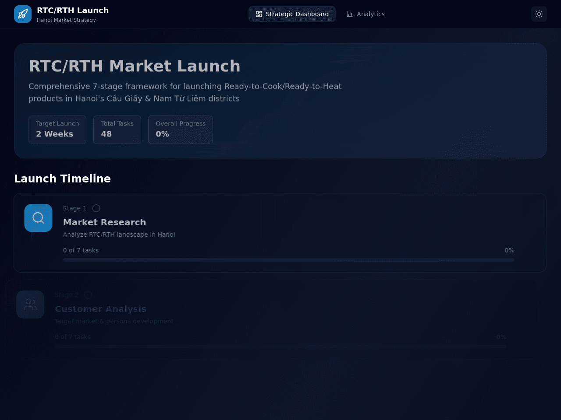The width and height of the screenshot is (561, 420).
Task: Click the Customer Analysis progress bar
Action: point(281,346)
